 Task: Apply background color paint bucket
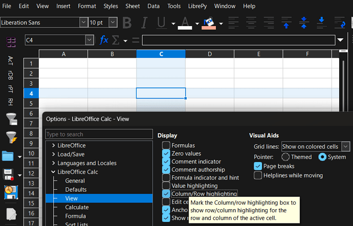pos(209,23)
